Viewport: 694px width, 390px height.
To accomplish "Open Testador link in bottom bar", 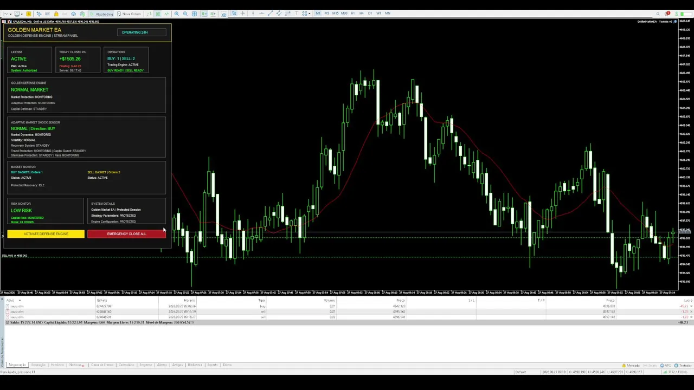I will coord(683,366).
